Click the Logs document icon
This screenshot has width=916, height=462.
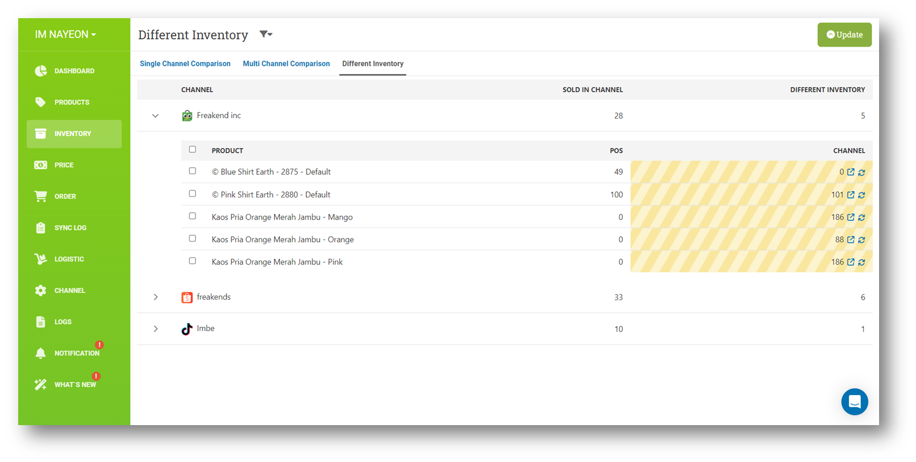pyautogui.click(x=40, y=322)
